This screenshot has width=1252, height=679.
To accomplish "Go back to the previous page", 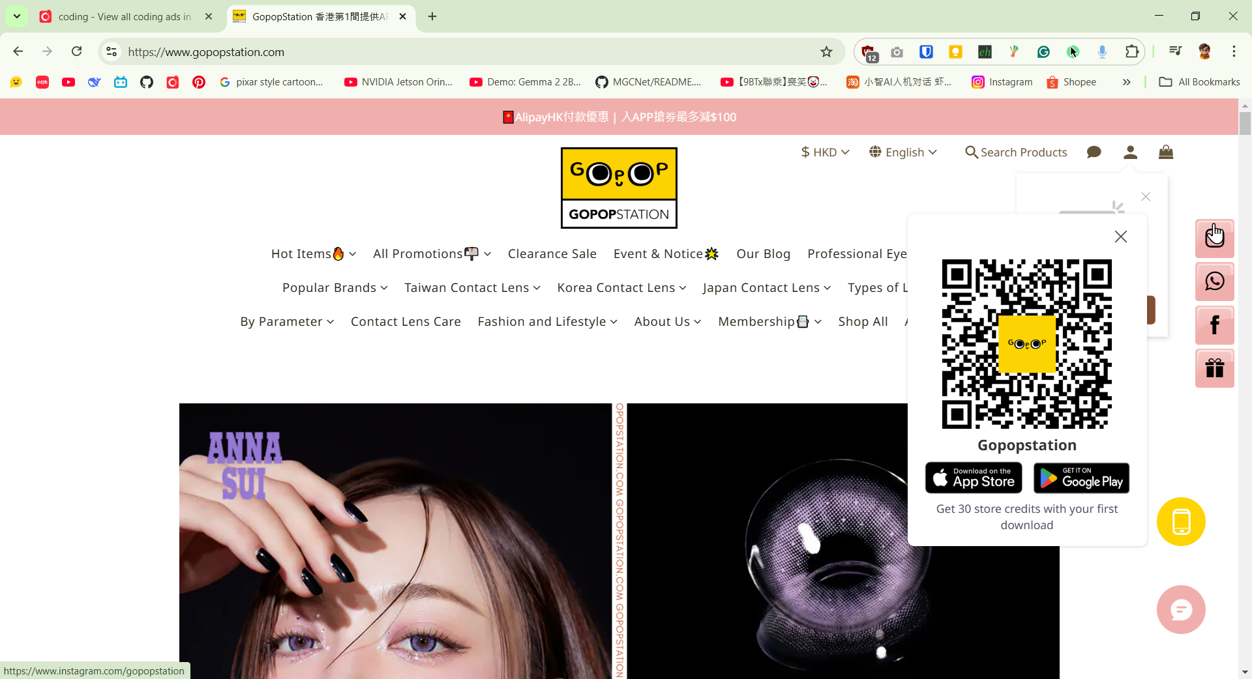I will 18,51.
